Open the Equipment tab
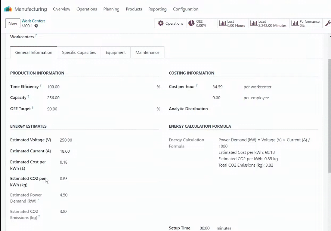Image resolution: width=331 pixels, height=231 pixels. 115,52
